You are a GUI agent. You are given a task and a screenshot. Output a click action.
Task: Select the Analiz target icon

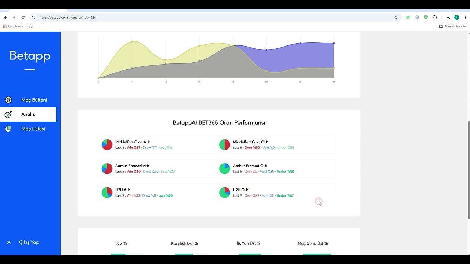8,114
